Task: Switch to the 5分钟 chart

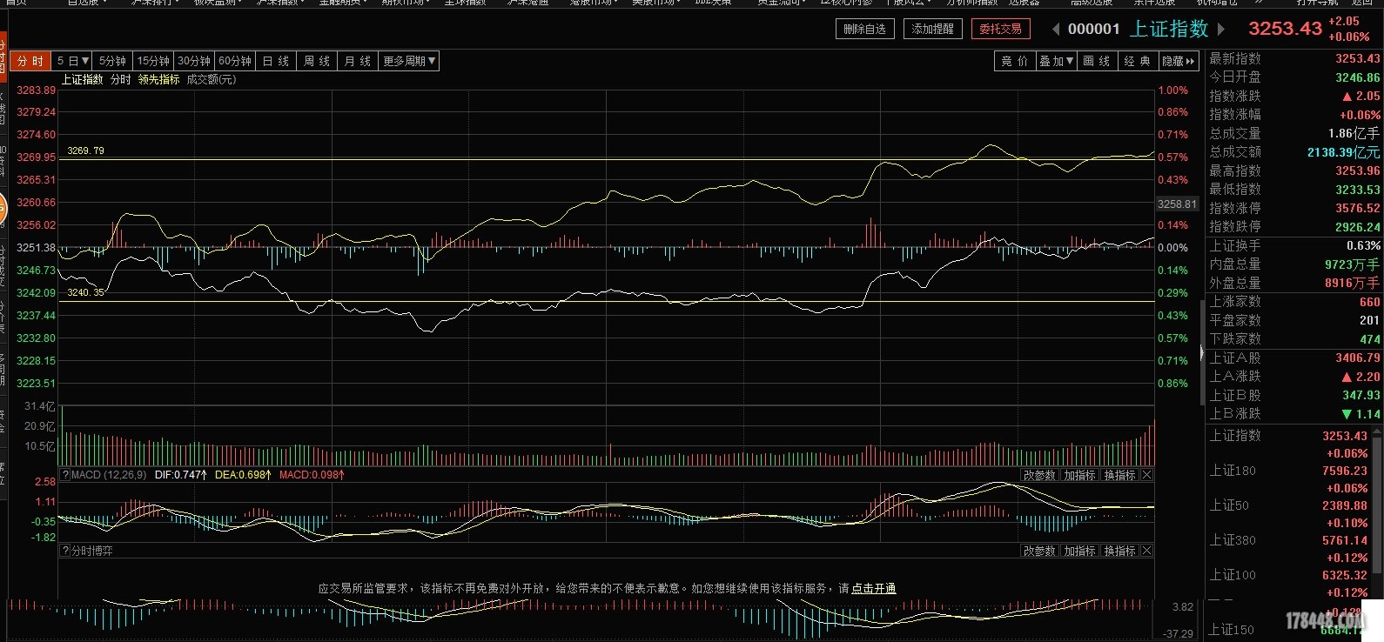Action: point(112,61)
